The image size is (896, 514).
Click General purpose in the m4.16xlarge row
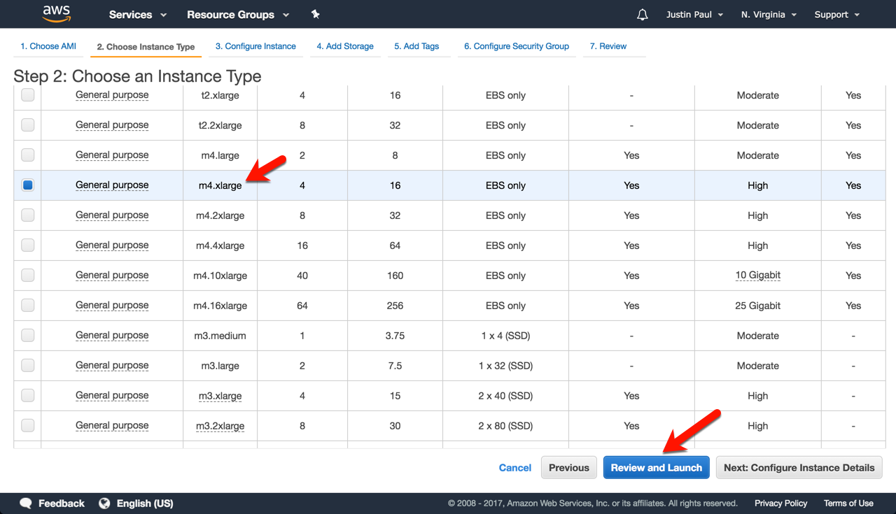pos(112,306)
